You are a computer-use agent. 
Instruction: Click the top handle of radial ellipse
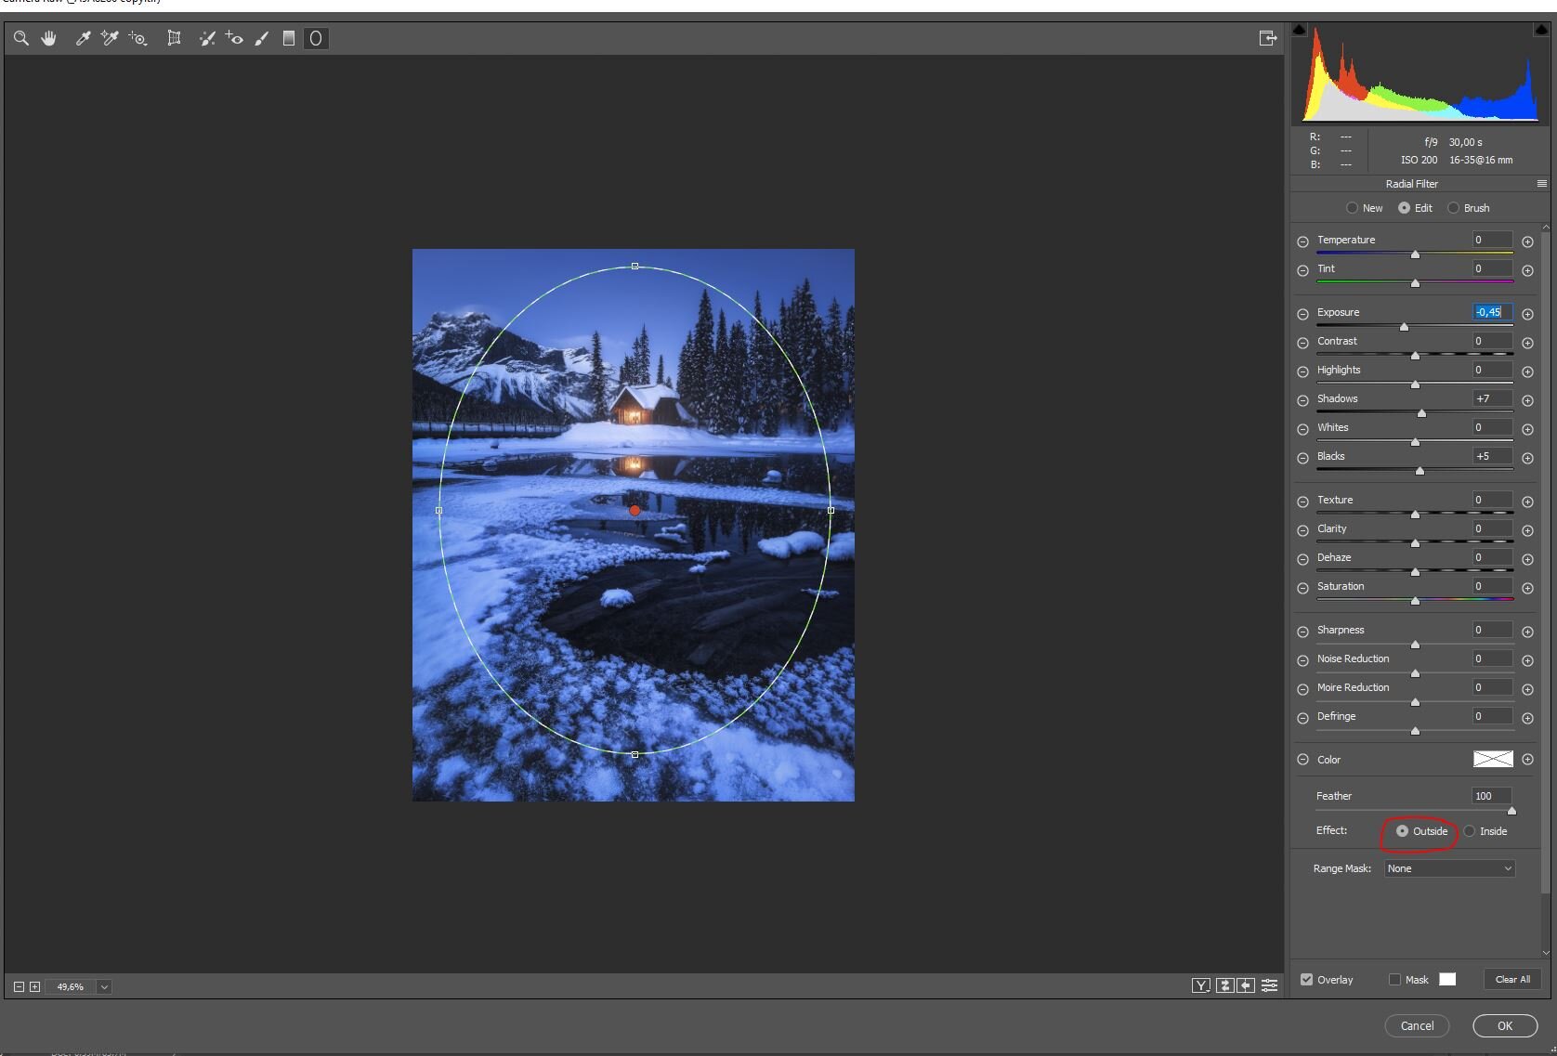[x=635, y=267]
